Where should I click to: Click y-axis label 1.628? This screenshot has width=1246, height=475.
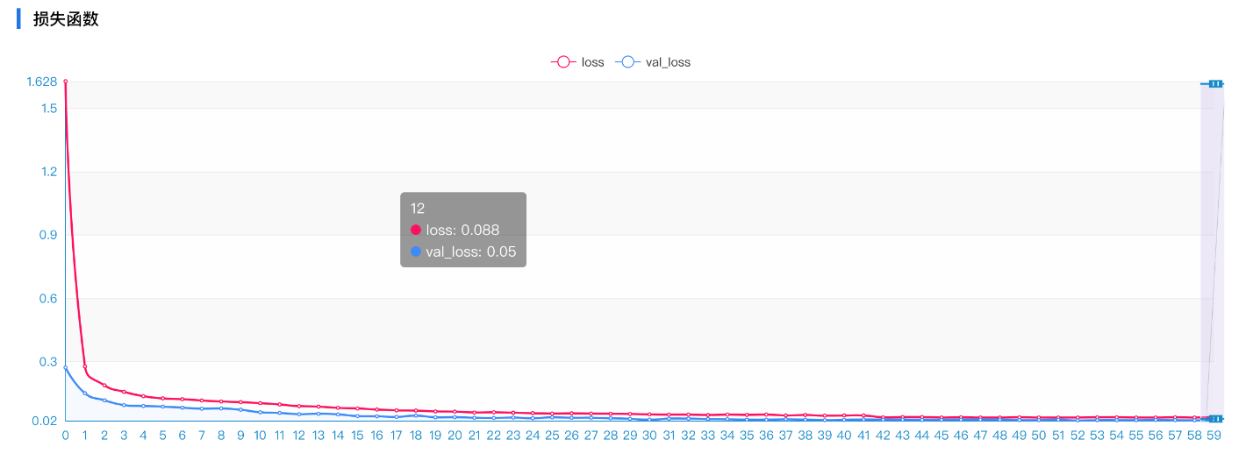[x=41, y=82]
